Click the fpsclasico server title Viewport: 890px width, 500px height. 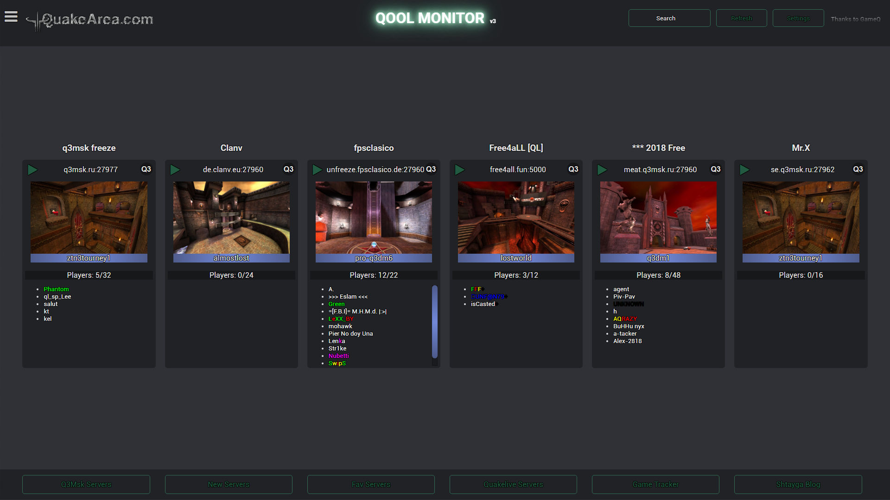pyautogui.click(x=374, y=148)
